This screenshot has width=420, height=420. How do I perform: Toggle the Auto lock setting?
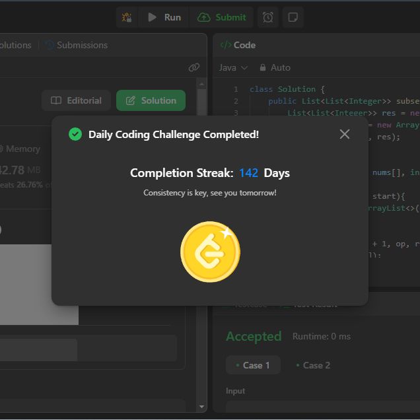(x=275, y=67)
